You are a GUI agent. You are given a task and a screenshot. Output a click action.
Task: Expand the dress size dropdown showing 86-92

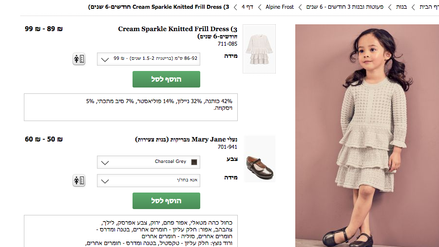point(149,59)
